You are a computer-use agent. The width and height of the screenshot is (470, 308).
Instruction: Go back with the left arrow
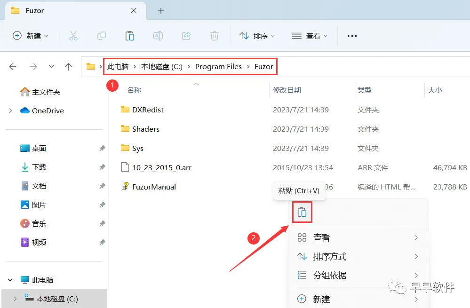[13, 66]
